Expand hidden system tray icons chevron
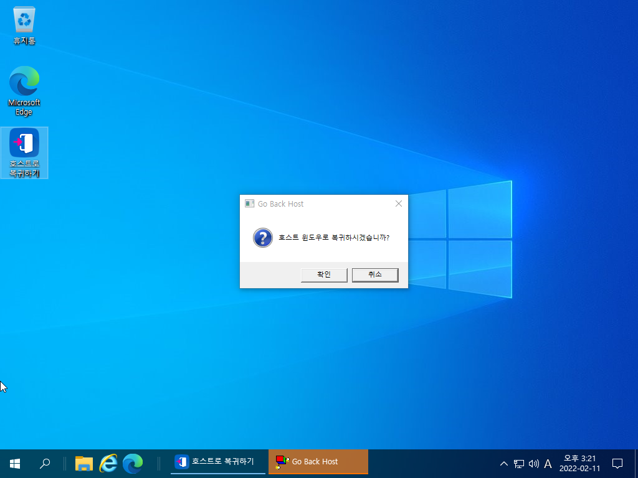Screen dimensions: 638x478 [503, 463]
